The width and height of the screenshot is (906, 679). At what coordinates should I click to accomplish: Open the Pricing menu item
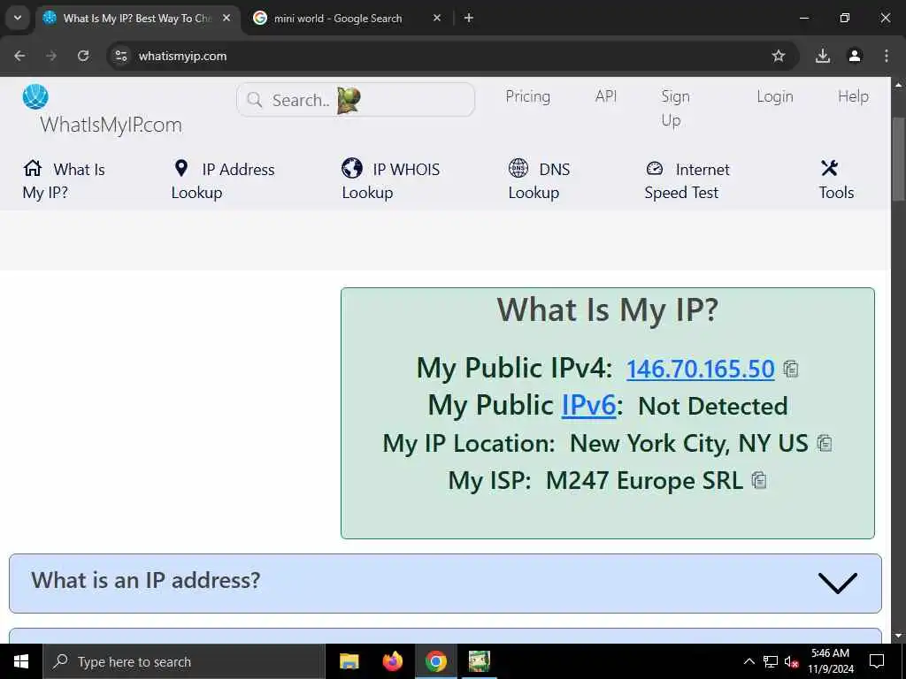[x=527, y=96]
